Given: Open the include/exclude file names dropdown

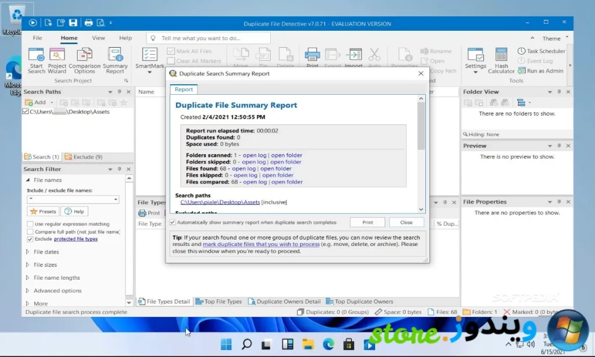Looking at the screenshot, I should pyautogui.click(x=116, y=199).
